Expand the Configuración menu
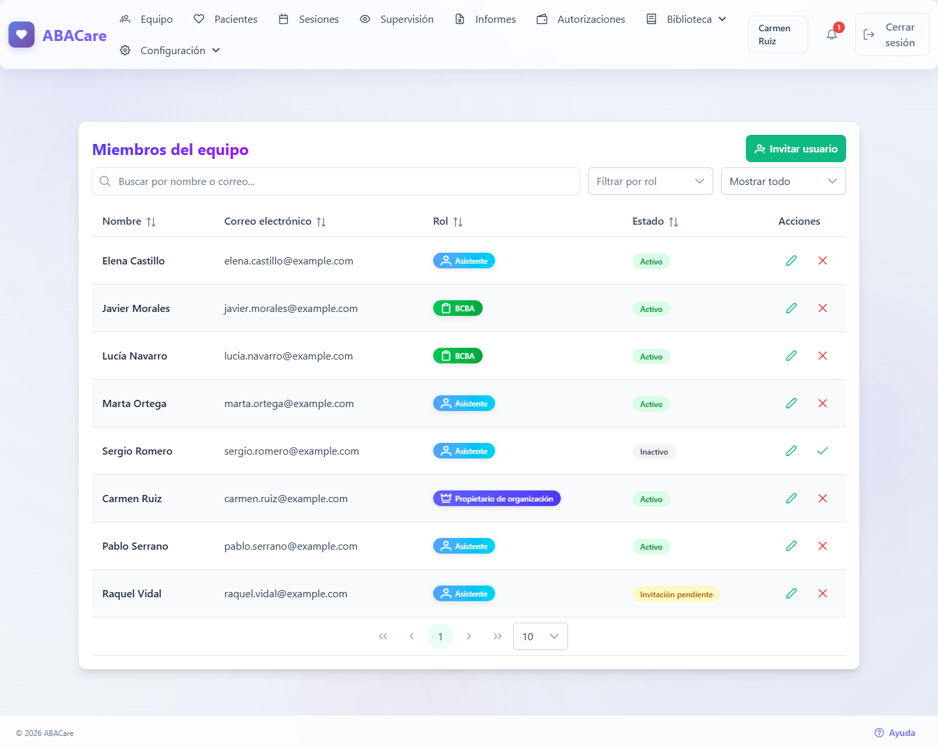 170,51
